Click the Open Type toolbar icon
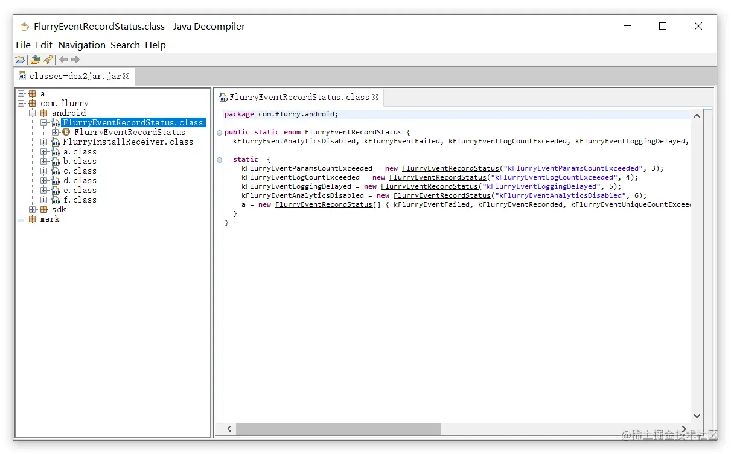 click(36, 60)
